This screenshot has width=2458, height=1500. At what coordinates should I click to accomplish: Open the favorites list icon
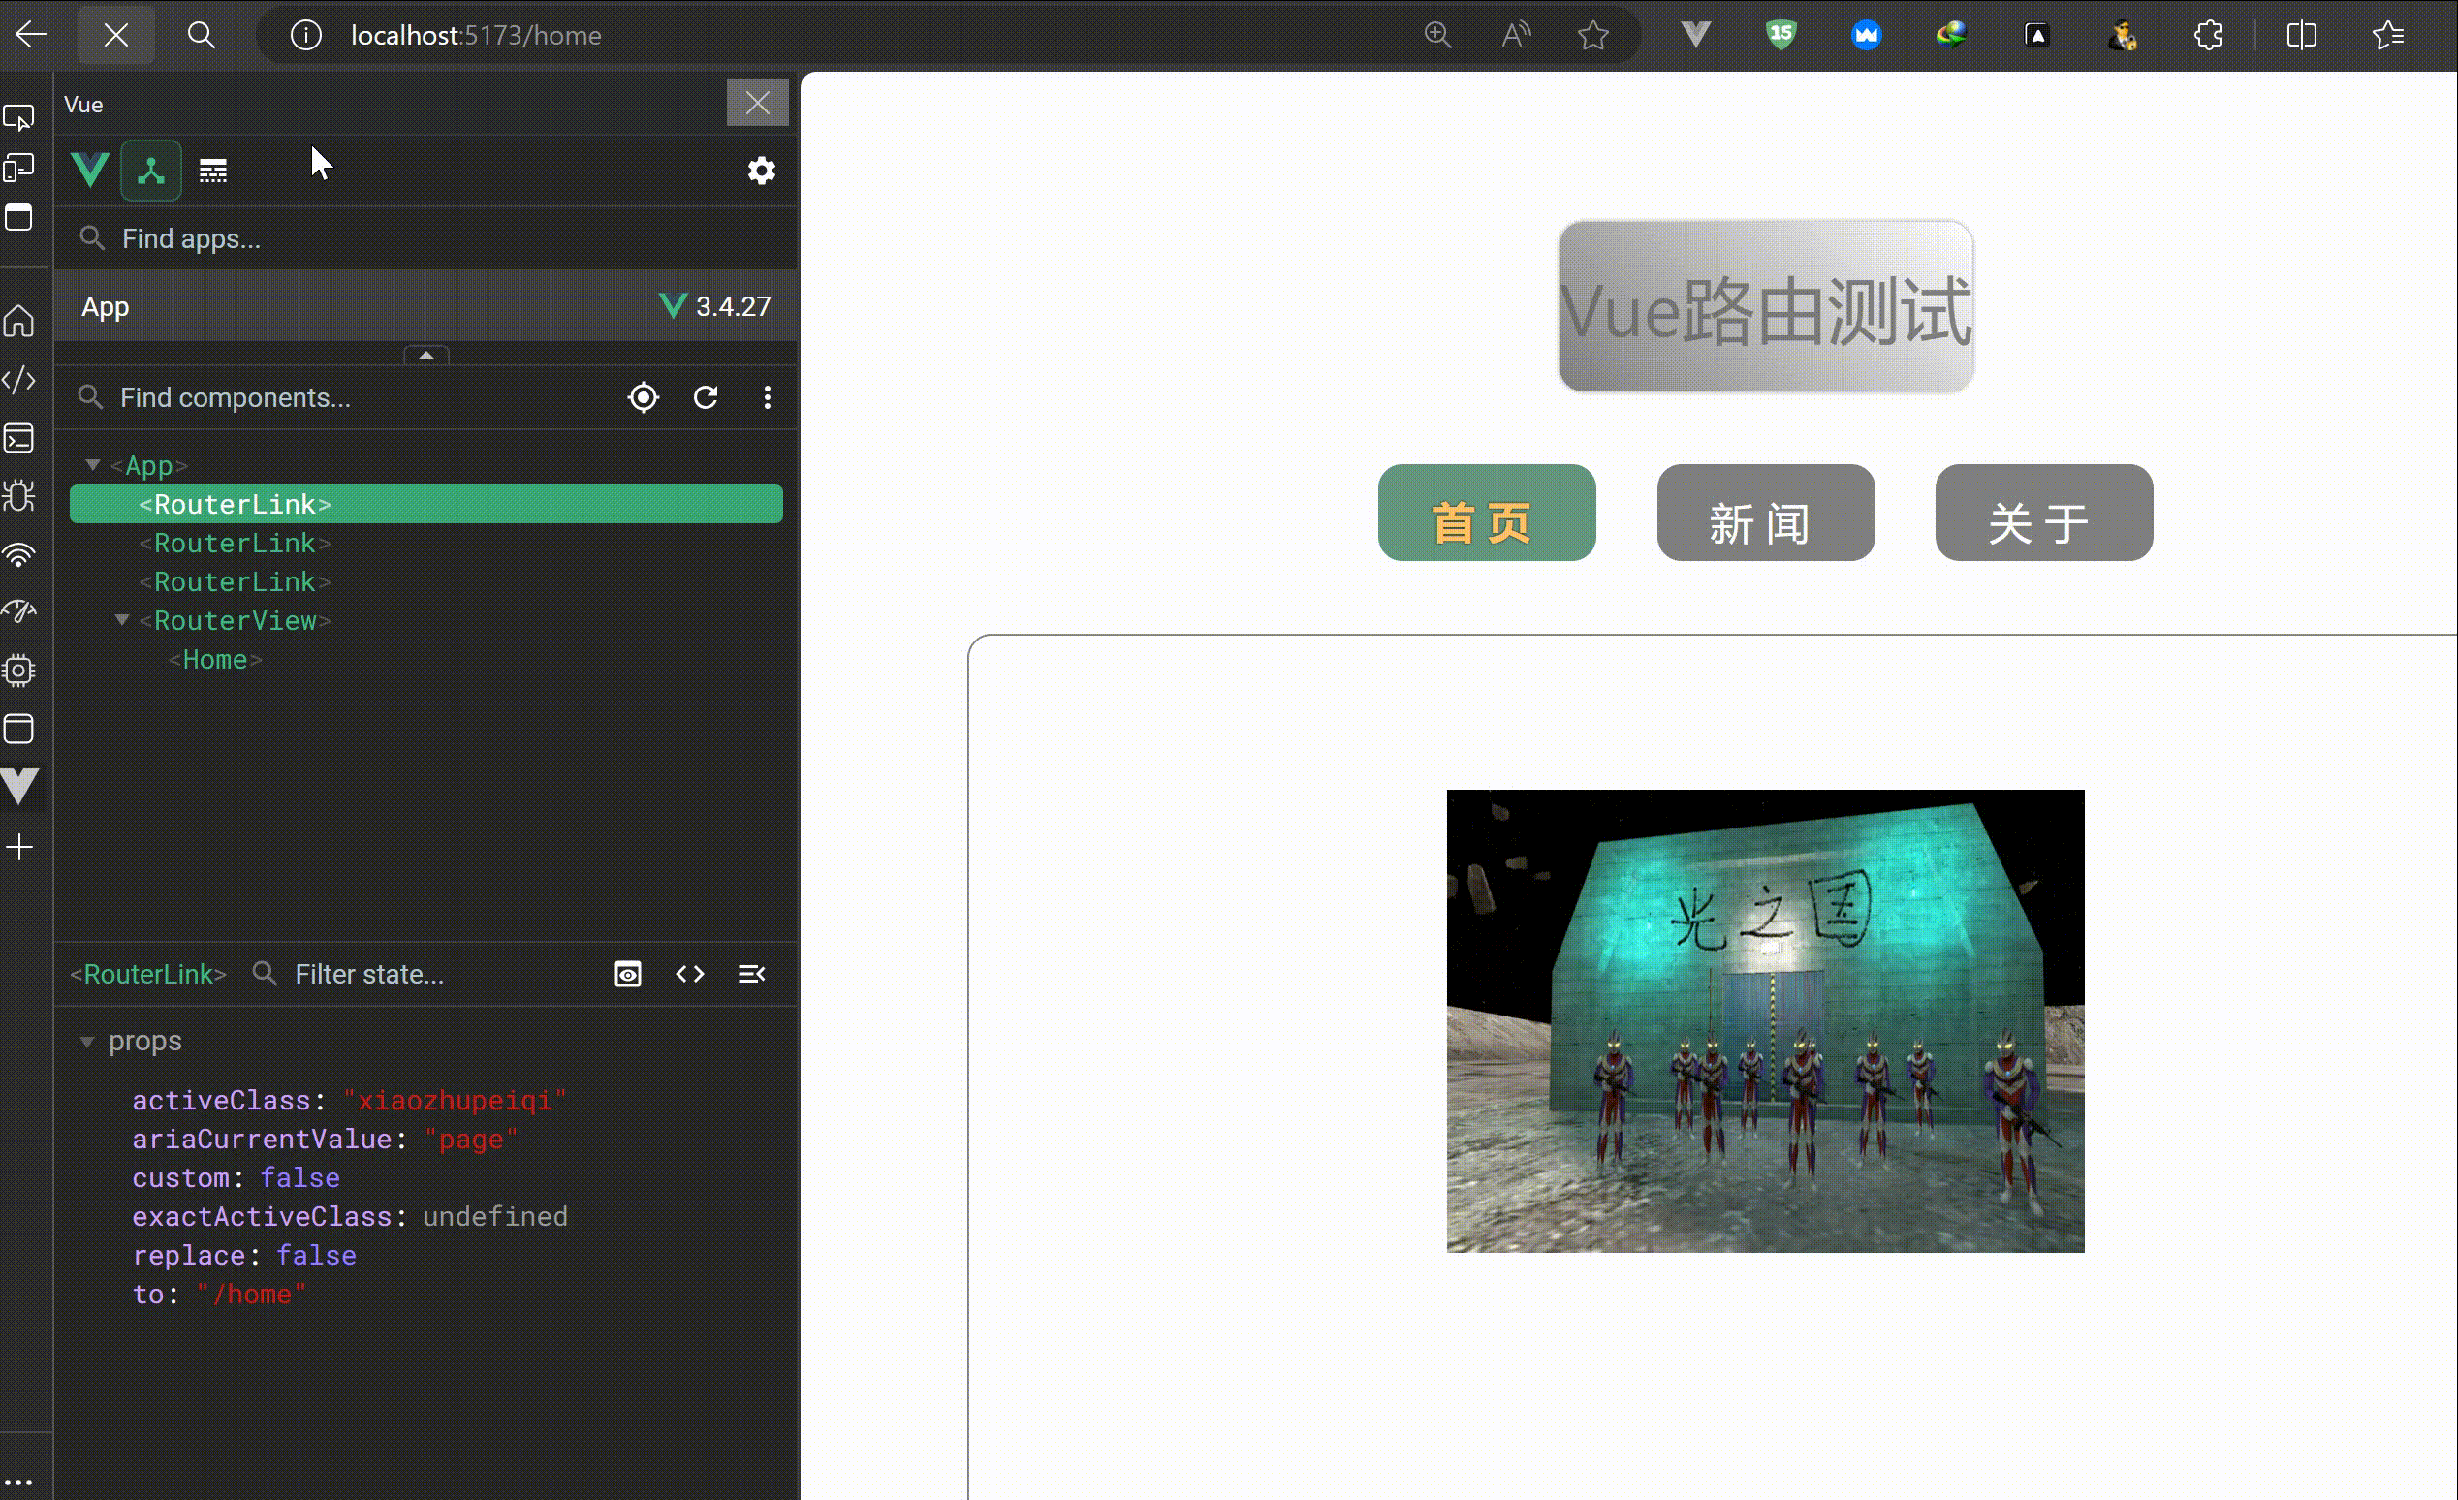pos(2388,35)
